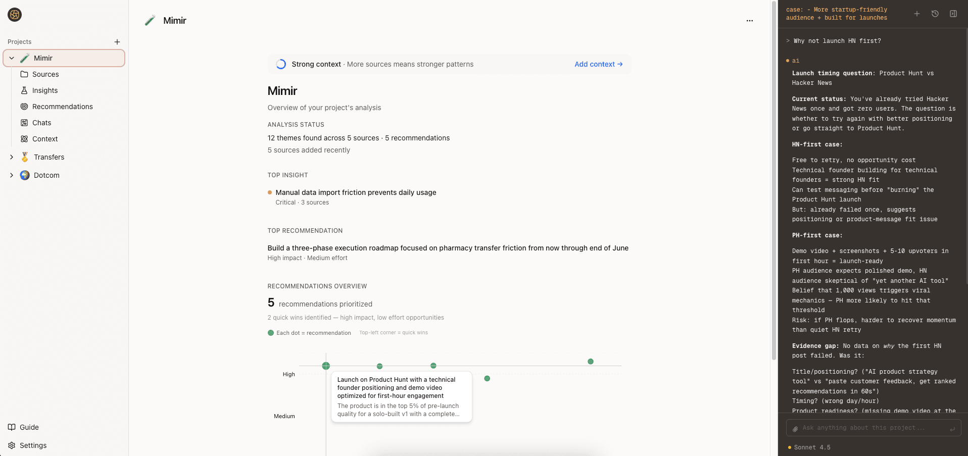Start a new chat with the plus icon
Screen dimensions: 968x456
tap(916, 14)
